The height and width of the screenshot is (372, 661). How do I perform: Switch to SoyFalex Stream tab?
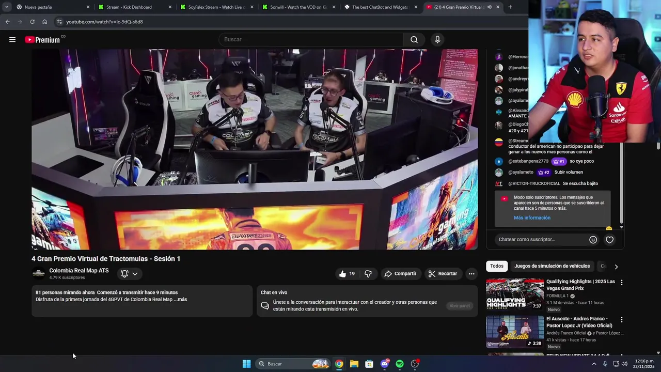click(216, 7)
